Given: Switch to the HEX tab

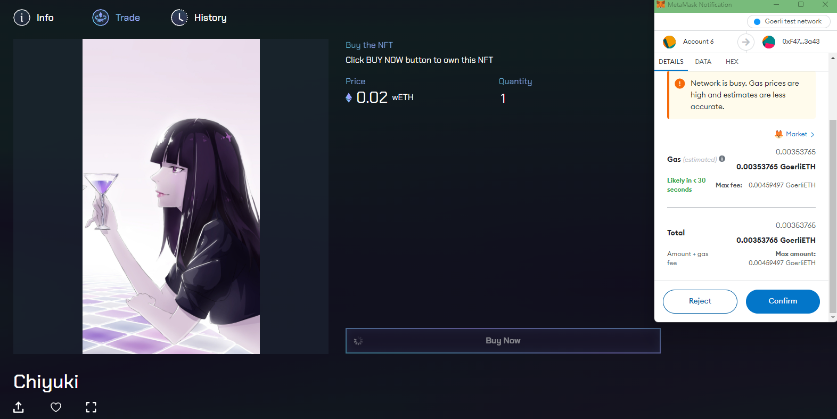Looking at the screenshot, I should pos(732,62).
